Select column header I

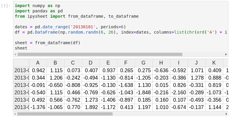(179, 63)
